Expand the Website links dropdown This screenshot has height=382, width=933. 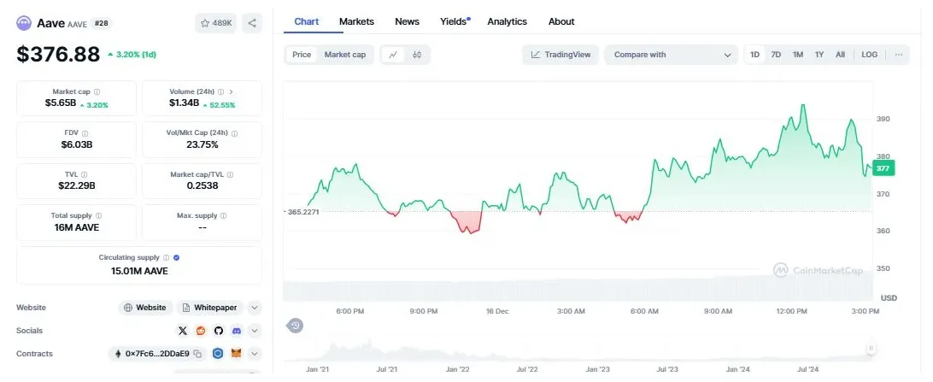[254, 309]
